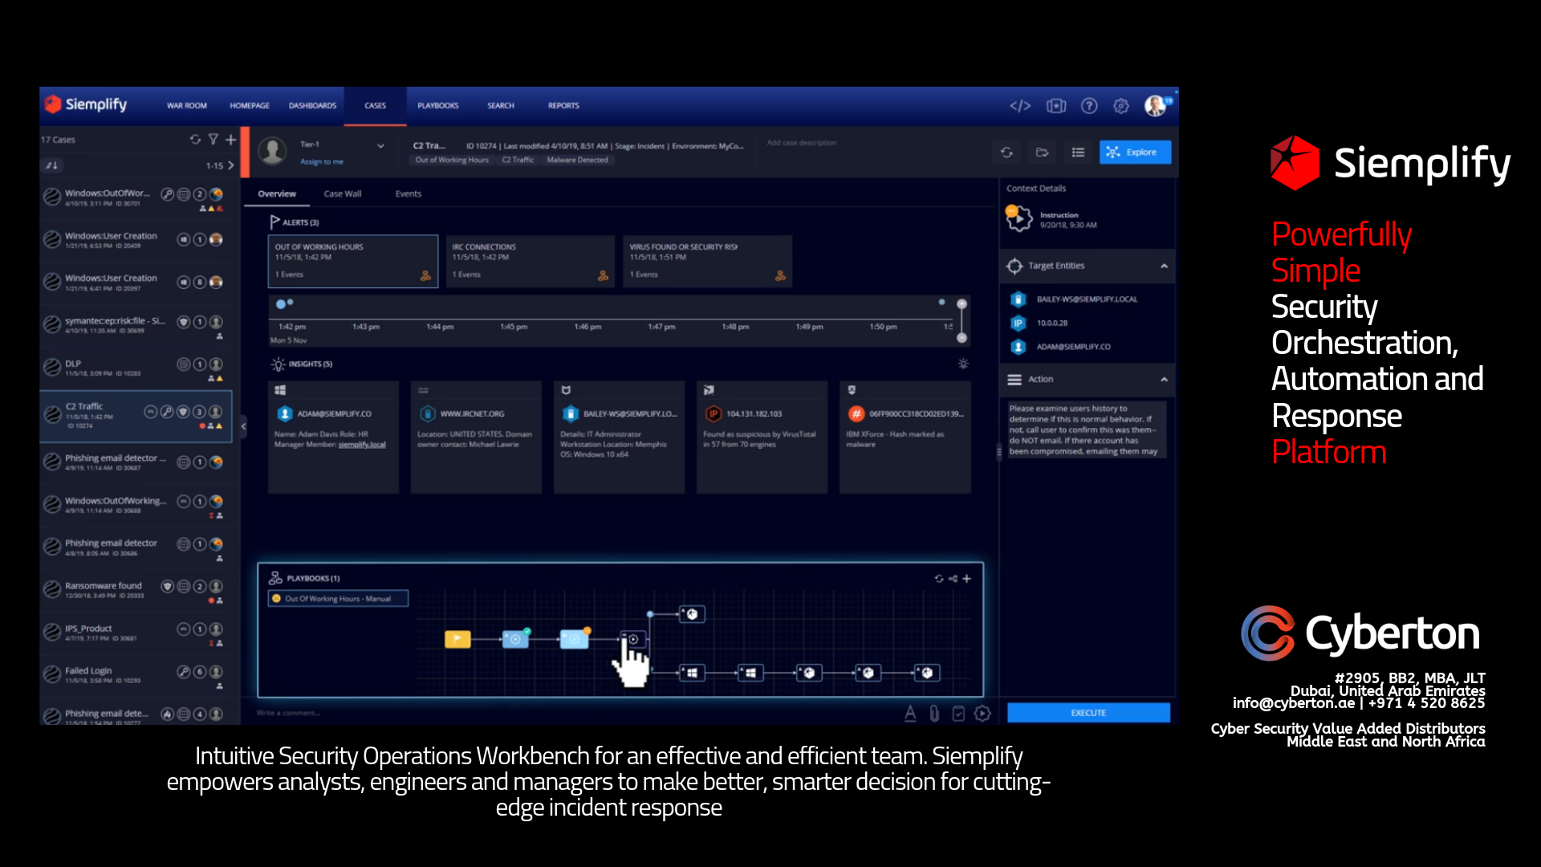Open the siemplify.local link
This screenshot has height=867, width=1541.
(362, 445)
